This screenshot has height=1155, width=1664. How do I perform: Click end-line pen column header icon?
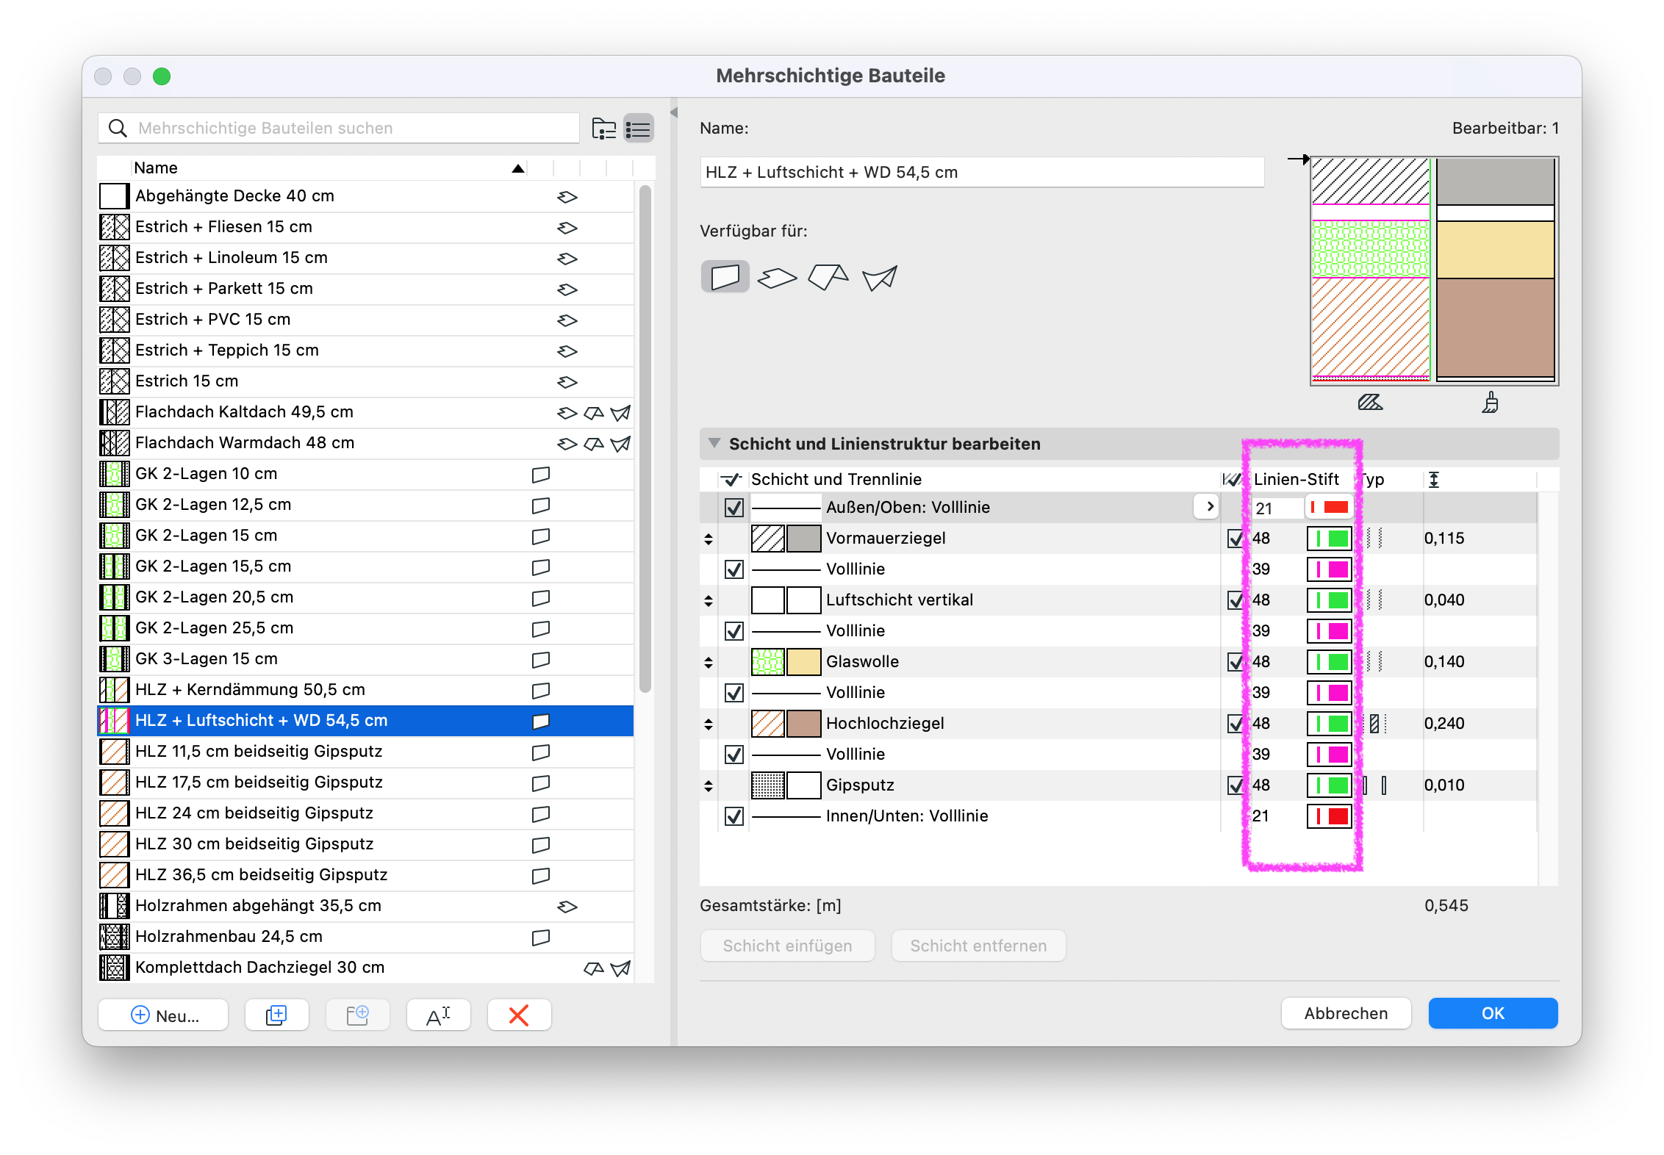pyautogui.click(x=1232, y=480)
